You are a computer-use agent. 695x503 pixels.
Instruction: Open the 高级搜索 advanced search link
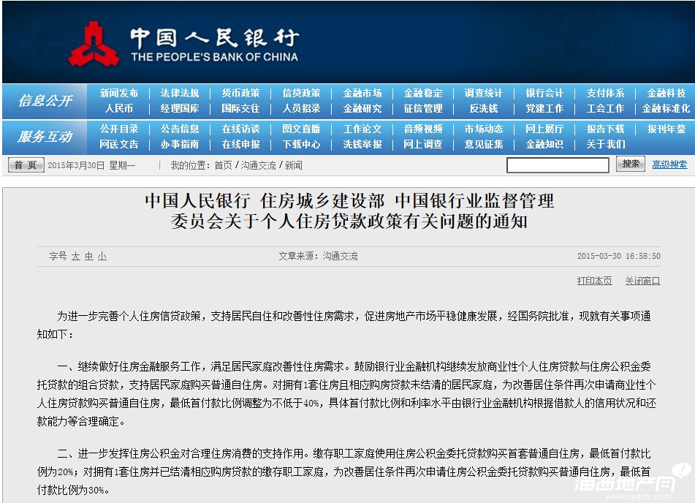[x=669, y=165]
